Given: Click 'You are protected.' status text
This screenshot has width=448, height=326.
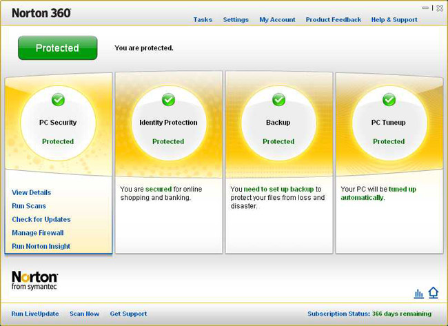Looking at the screenshot, I should click(144, 48).
